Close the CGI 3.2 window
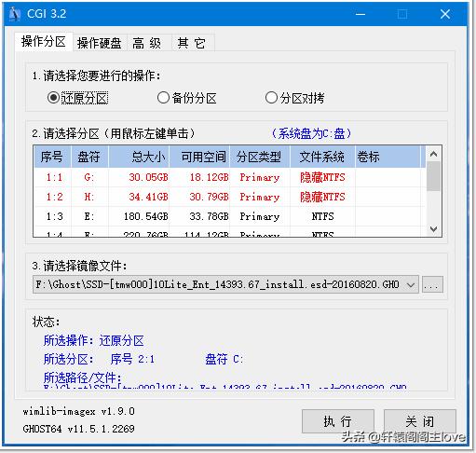476x453 pixels. (445, 14)
